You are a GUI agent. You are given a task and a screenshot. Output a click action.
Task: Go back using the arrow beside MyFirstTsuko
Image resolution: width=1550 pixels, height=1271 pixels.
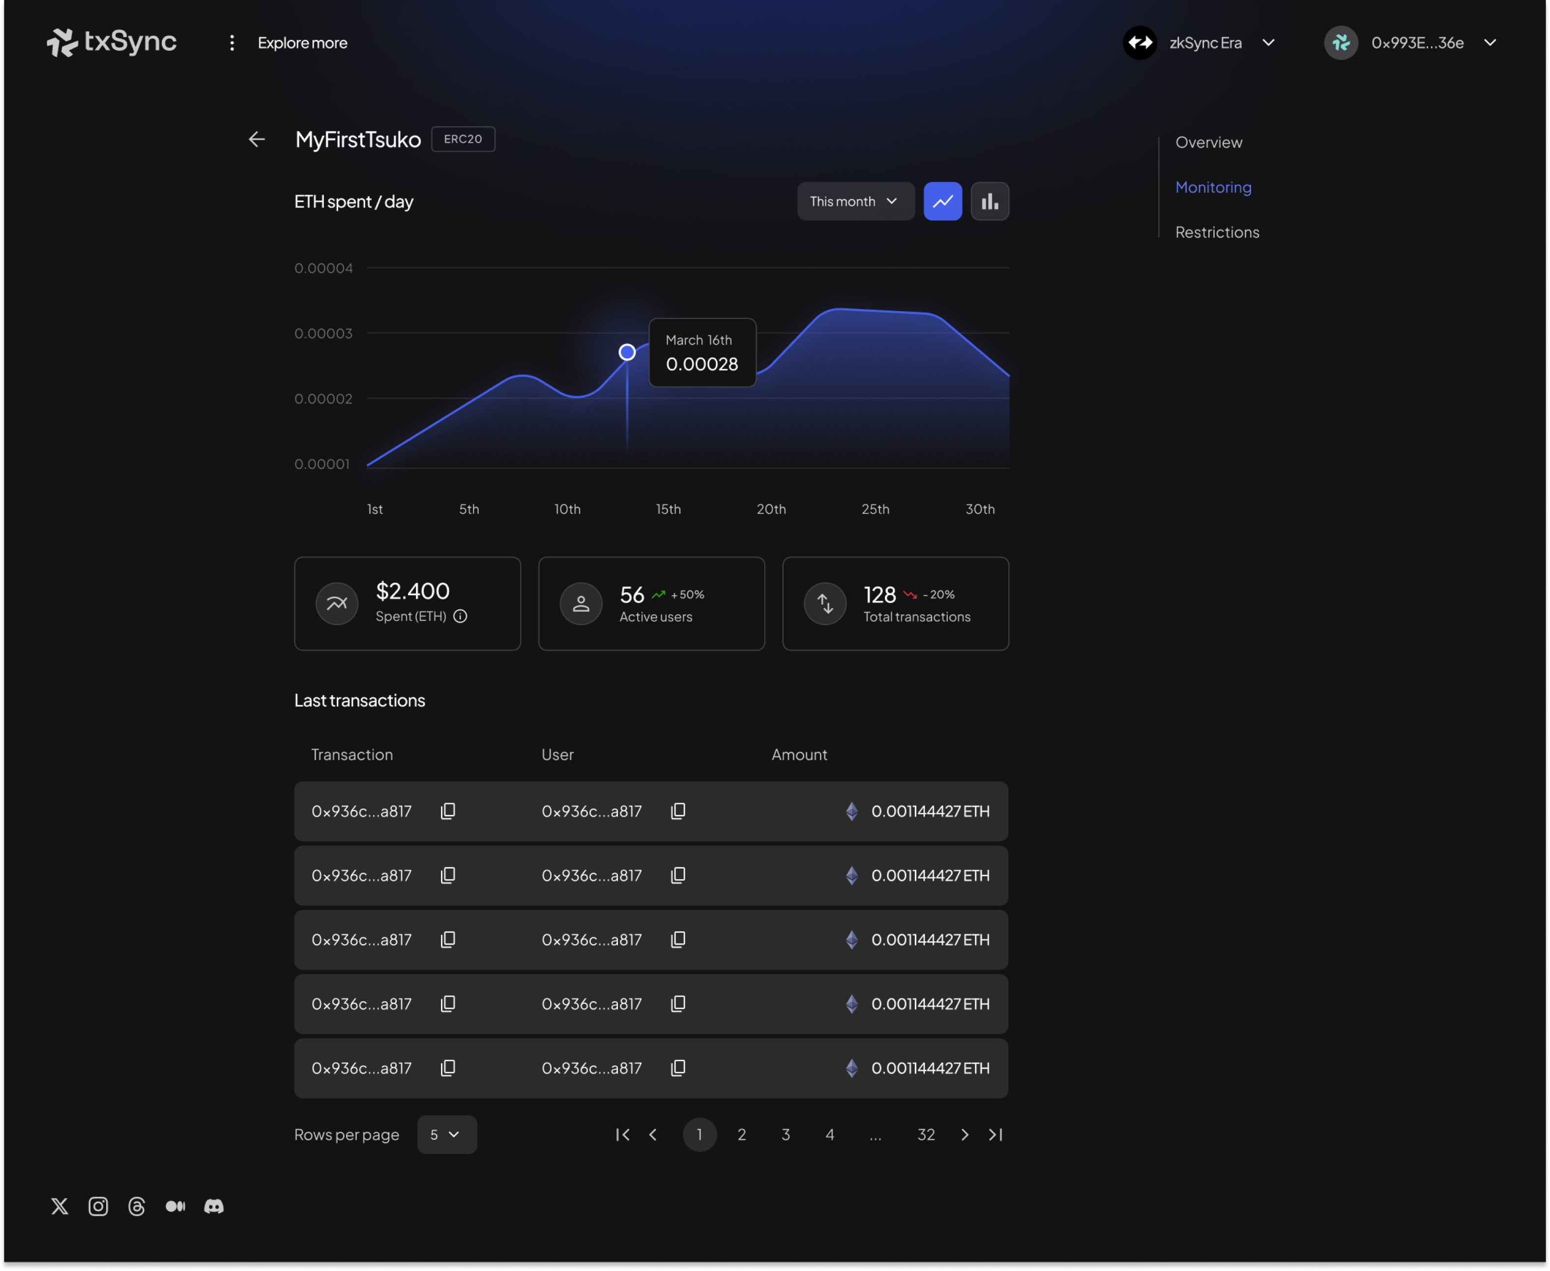256,139
